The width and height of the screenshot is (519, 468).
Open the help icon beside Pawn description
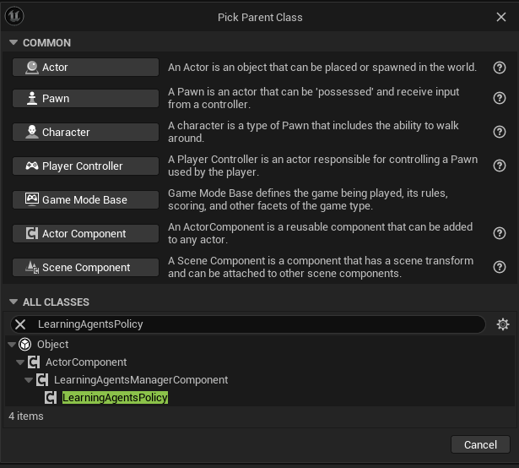[499, 98]
